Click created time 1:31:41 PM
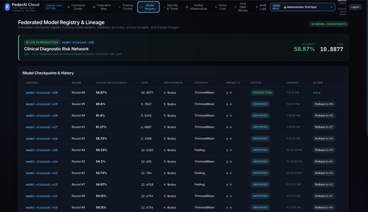Screen dimensions: 368x212 [293, 93]
